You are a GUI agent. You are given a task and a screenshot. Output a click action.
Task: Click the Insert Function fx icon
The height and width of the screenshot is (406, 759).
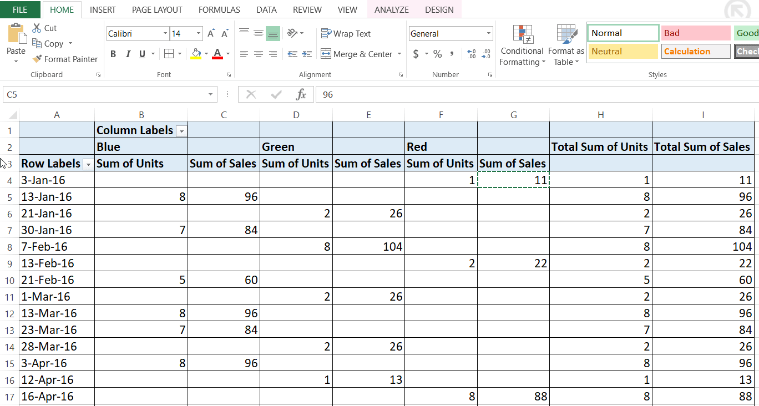click(x=301, y=94)
